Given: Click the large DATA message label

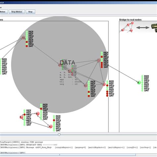Looking at the screenshot, I should (67, 63).
